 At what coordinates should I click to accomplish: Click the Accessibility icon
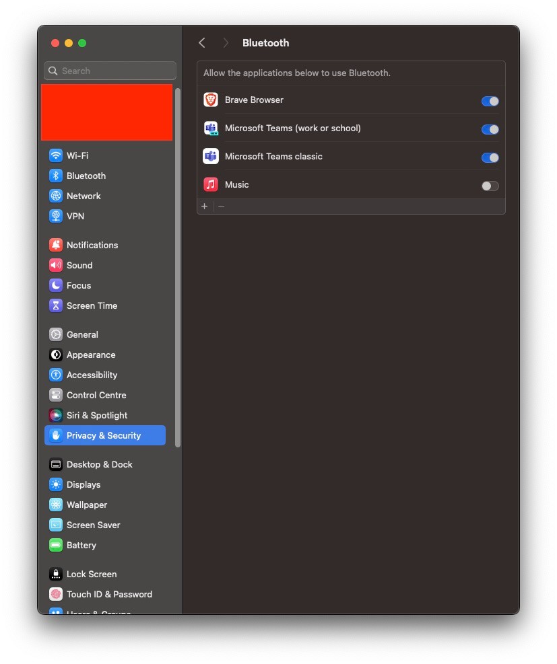pyautogui.click(x=55, y=375)
